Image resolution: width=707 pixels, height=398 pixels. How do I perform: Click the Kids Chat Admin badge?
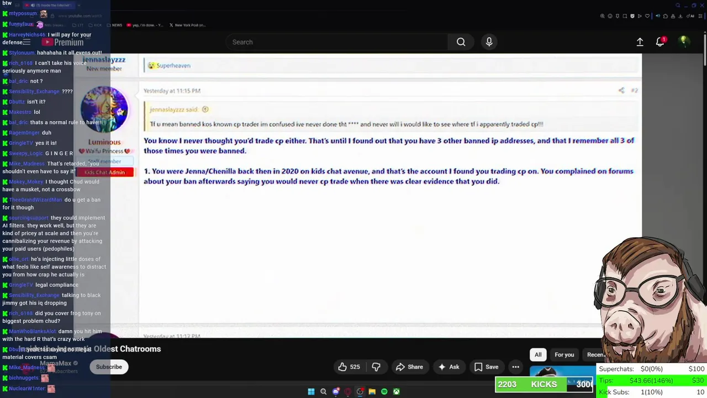[x=104, y=172]
